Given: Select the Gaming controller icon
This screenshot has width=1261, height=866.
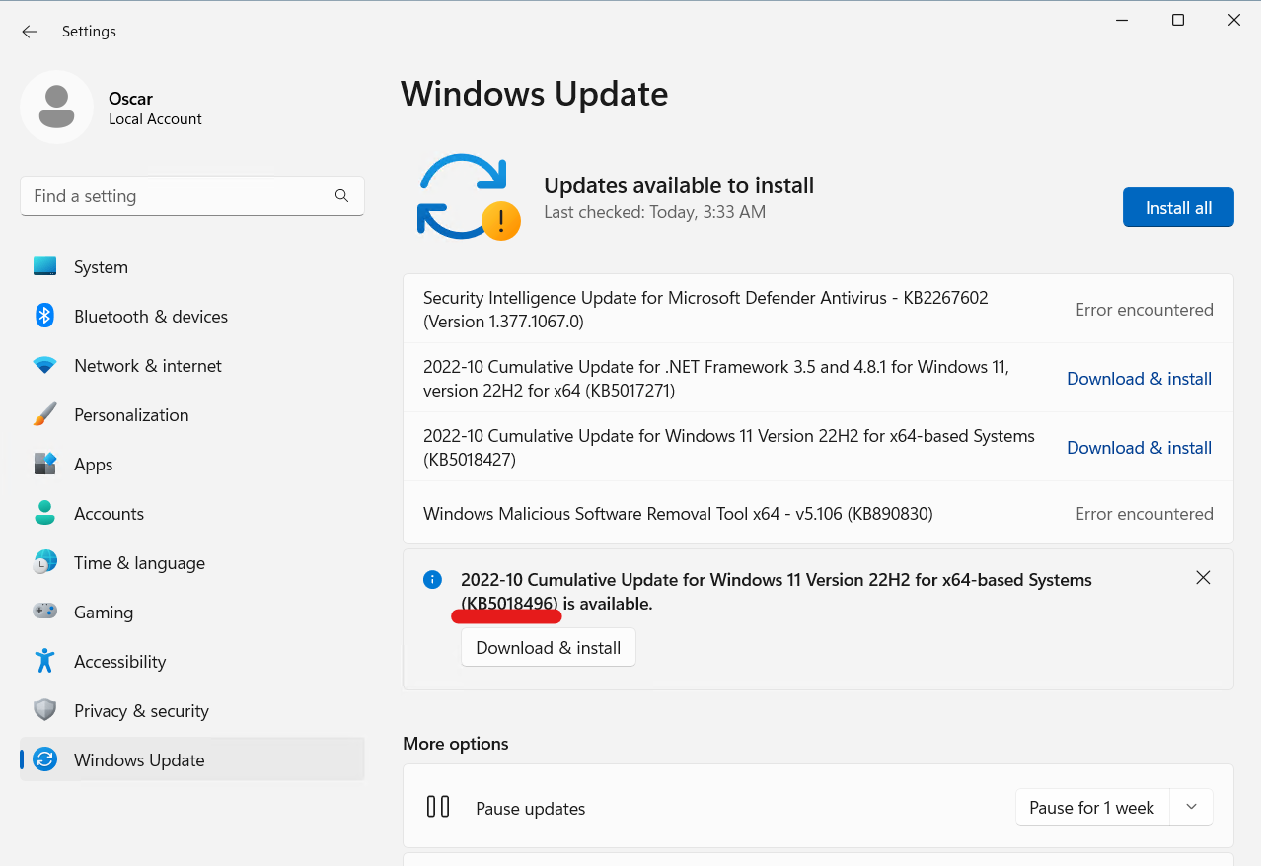Looking at the screenshot, I should point(45,612).
